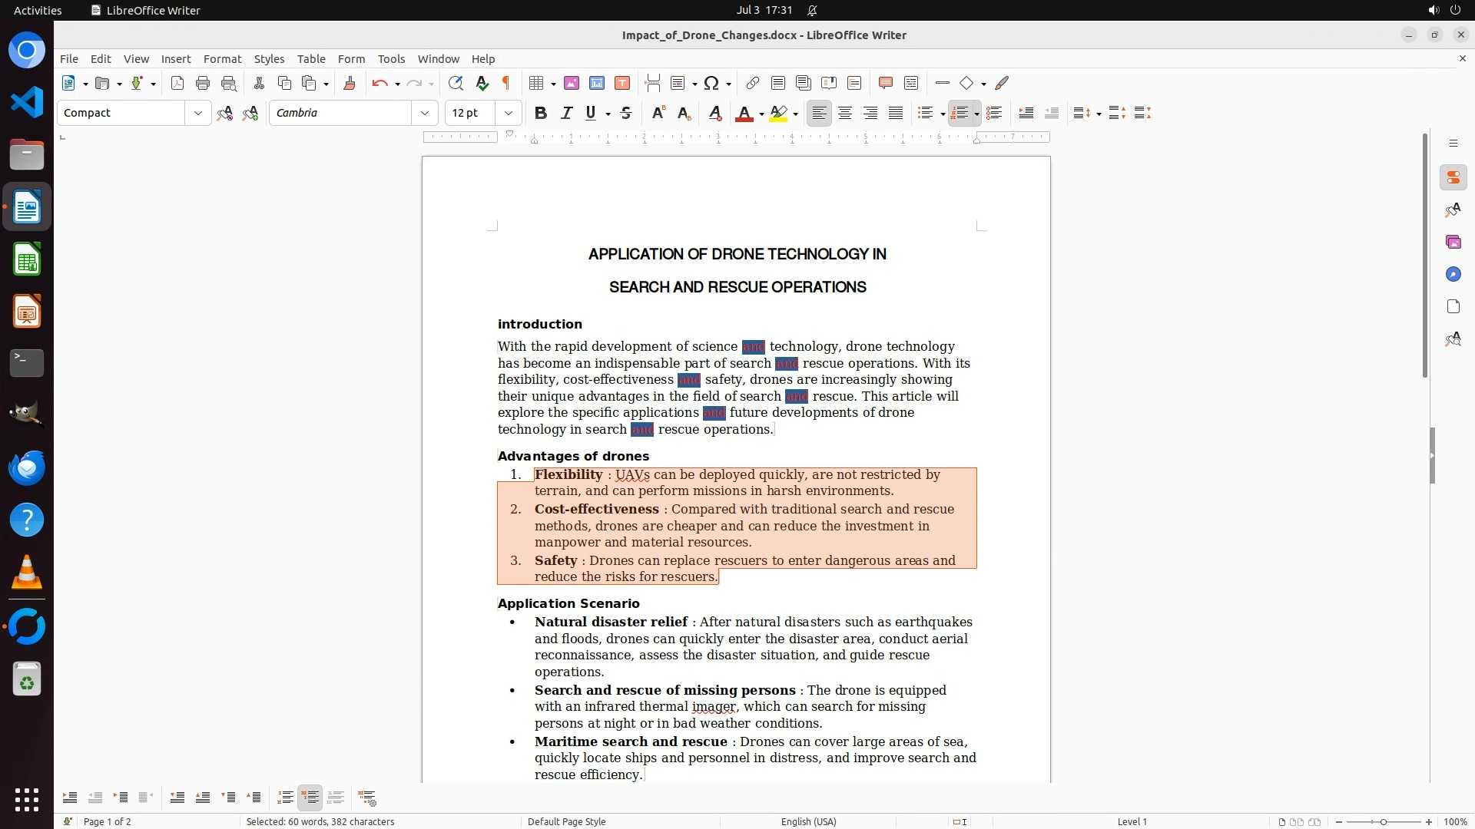Toggle Bold formatting
1475x829 pixels.
pos(541,113)
